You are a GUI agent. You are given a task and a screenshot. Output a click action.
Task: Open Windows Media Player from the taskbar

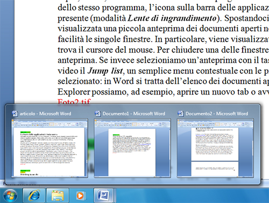(x=80, y=195)
